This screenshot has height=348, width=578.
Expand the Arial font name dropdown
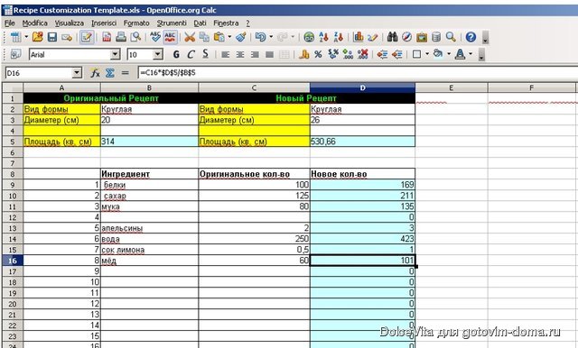click(x=115, y=55)
